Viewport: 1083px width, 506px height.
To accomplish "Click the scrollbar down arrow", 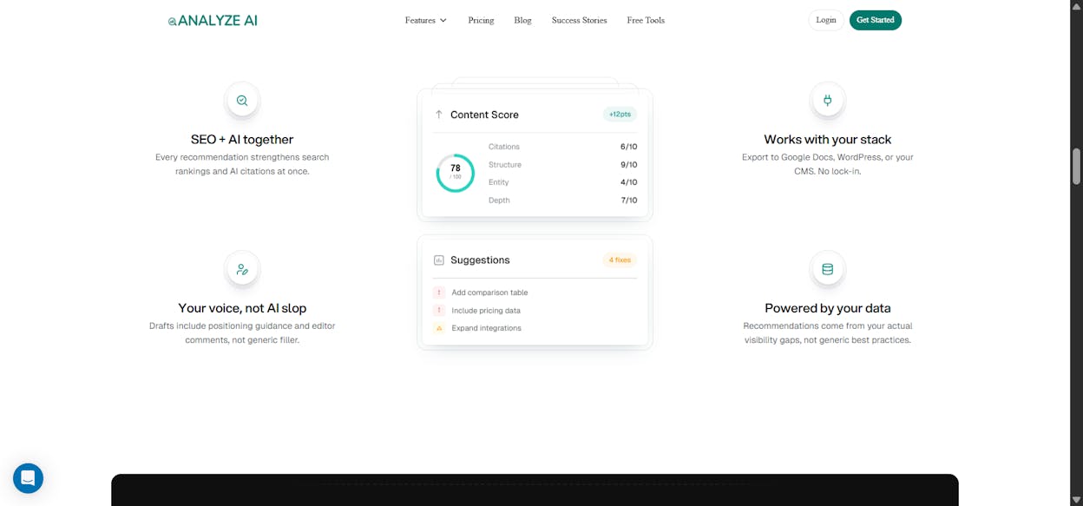I will click(1076, 500).
